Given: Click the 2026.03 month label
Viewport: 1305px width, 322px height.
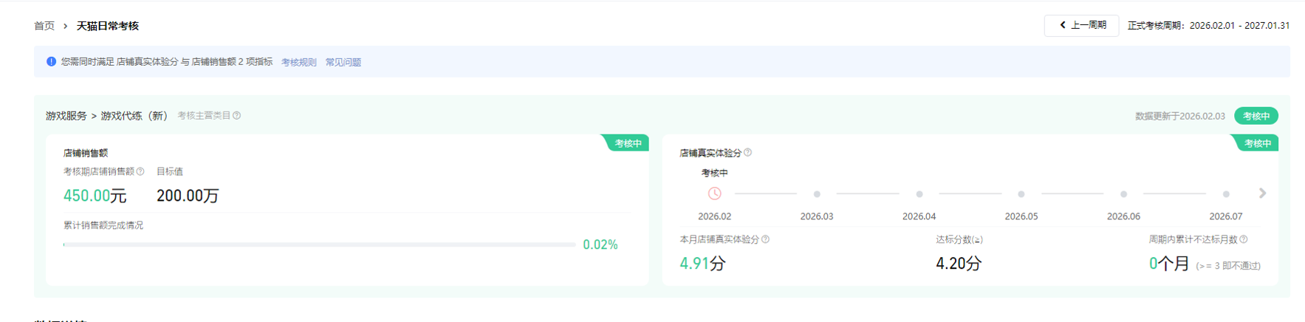Looking at the screenshot, I should 817,216.
